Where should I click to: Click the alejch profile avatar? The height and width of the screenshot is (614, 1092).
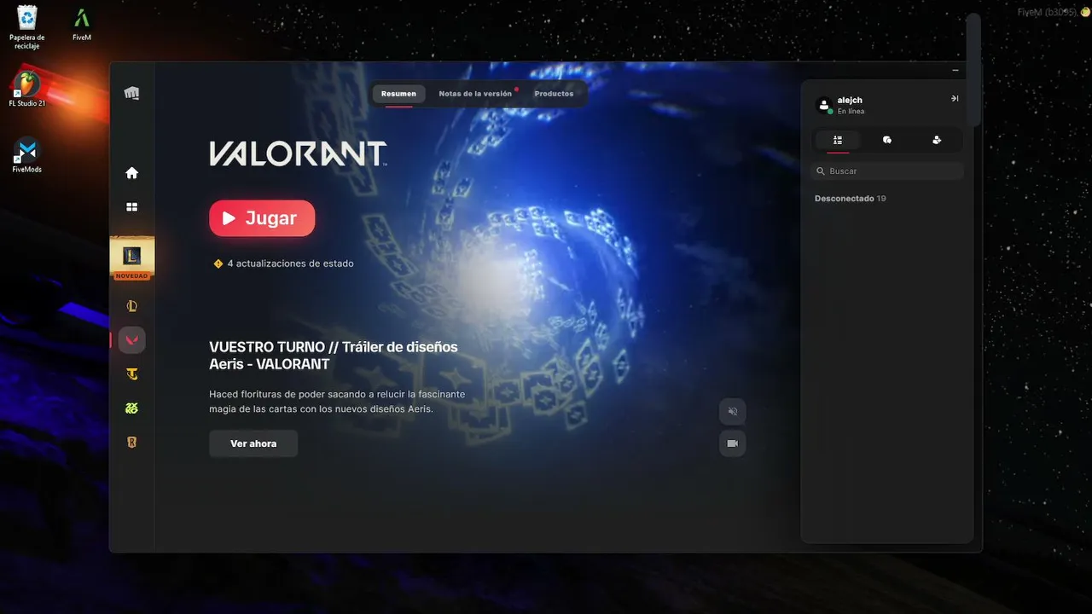pos(824,105)
